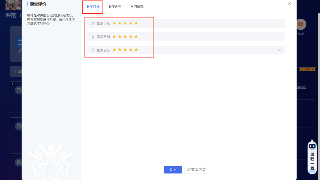Click the lightbulb icon beside 能力目标

click(x=93, y=50)
